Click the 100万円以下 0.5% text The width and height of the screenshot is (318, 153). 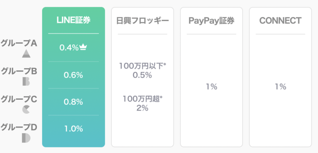(x=142, y=70)
